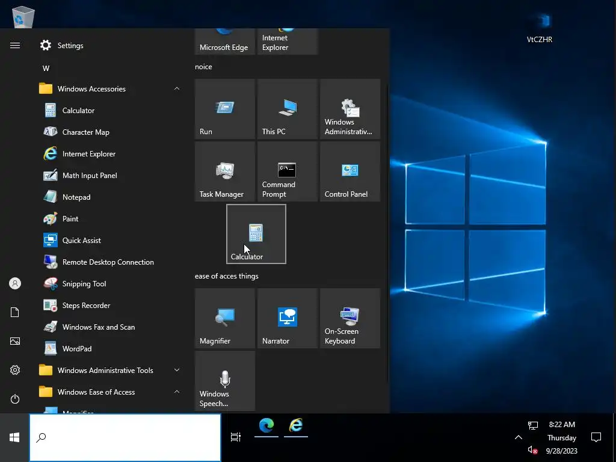Open the Run tile
The height and width of the screenshot is (462, 616).
click(225, 109)
